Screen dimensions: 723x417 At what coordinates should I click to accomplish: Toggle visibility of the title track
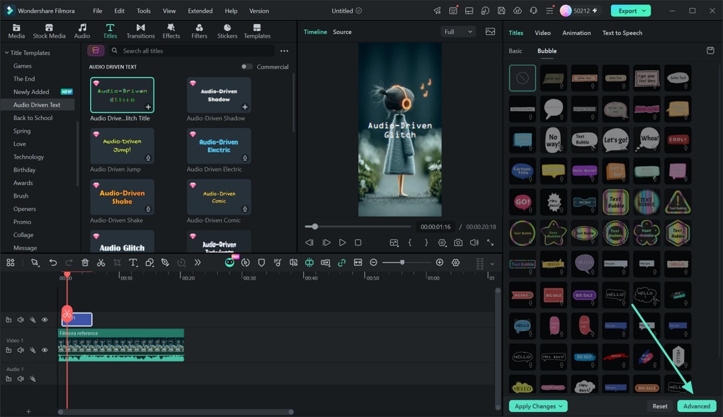pyautogui.click(x=44, y=320)
